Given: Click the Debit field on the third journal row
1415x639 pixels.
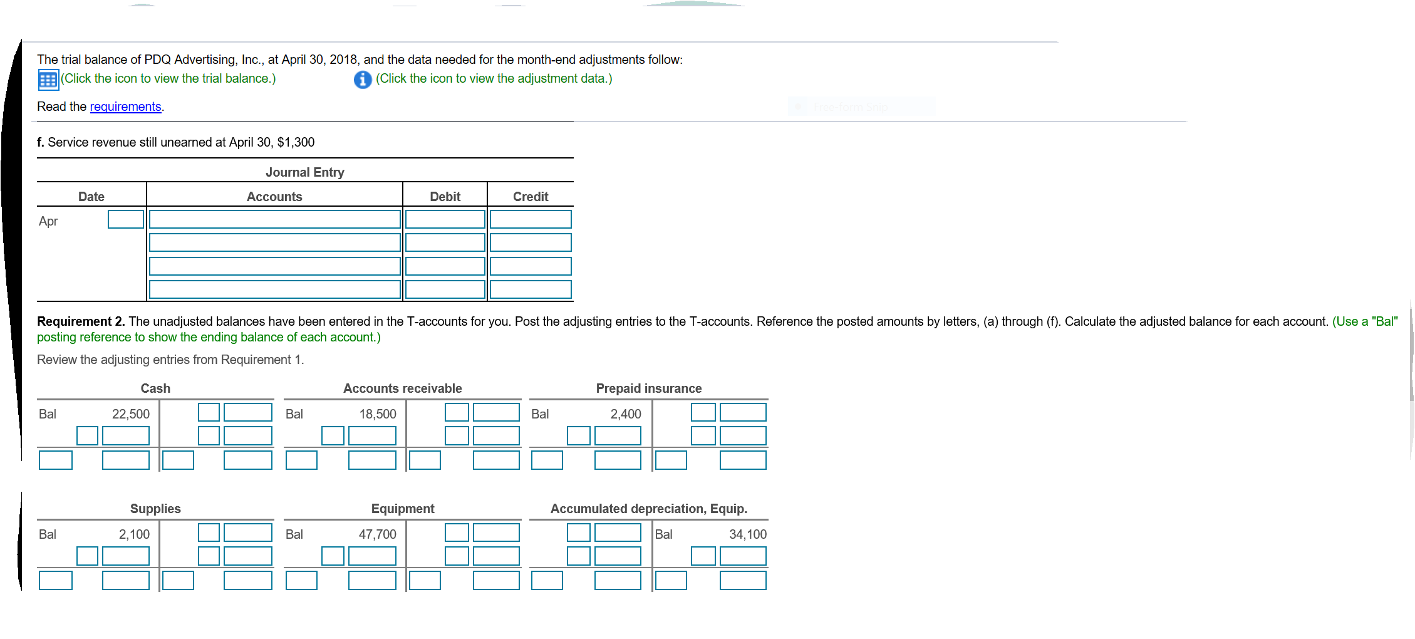Looking at the screenshot, I should (445, 265).
